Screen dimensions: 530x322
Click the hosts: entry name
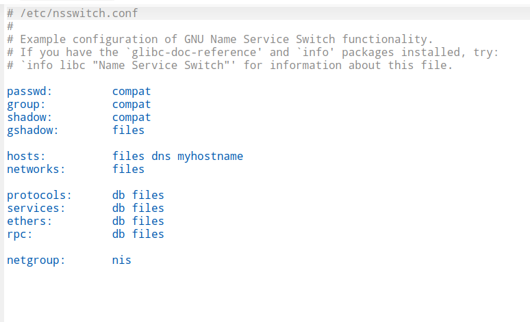(x=26, y=157)
